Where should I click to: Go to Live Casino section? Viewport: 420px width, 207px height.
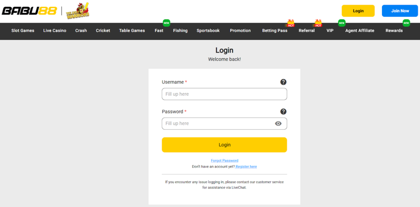[55, 31]
